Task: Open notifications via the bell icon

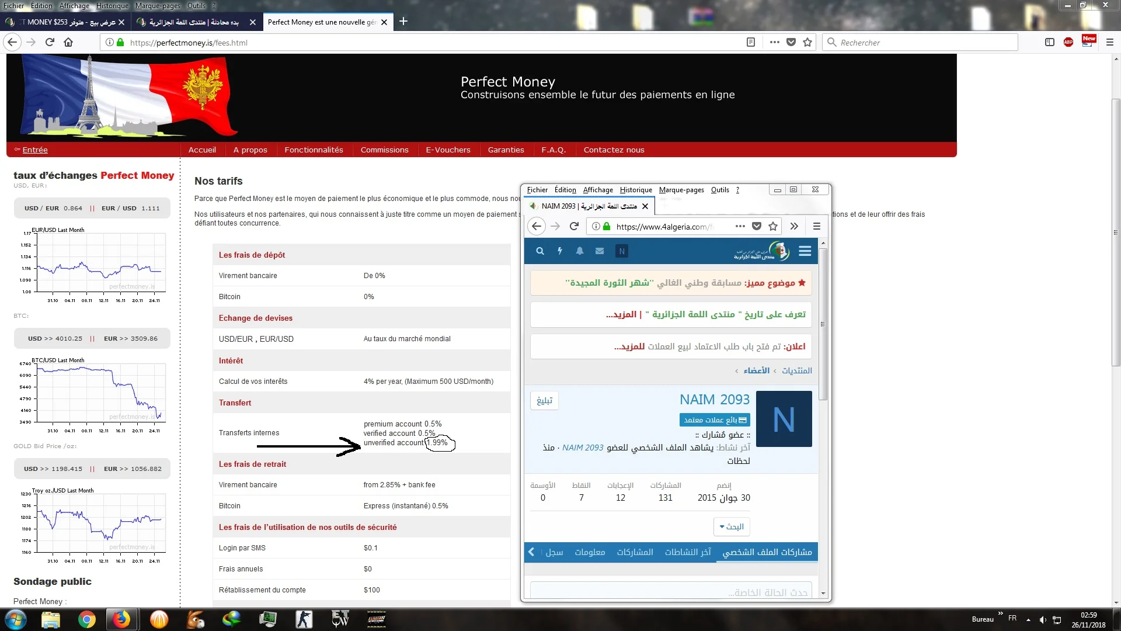Action: [x=580, y=251]
